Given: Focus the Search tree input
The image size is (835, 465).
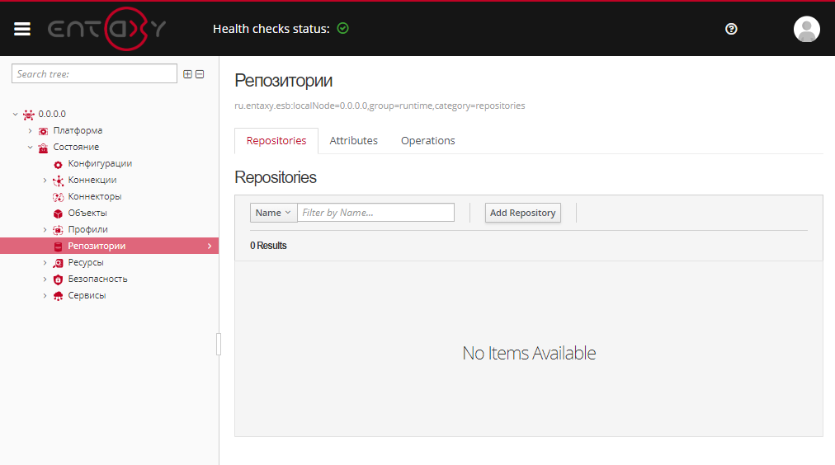Looking at the screenshot, I should 94,74.
